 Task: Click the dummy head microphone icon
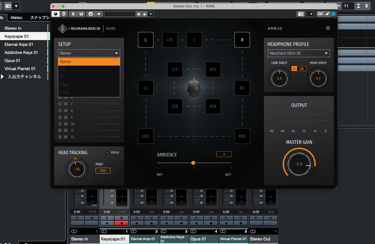tap(194, 88)
